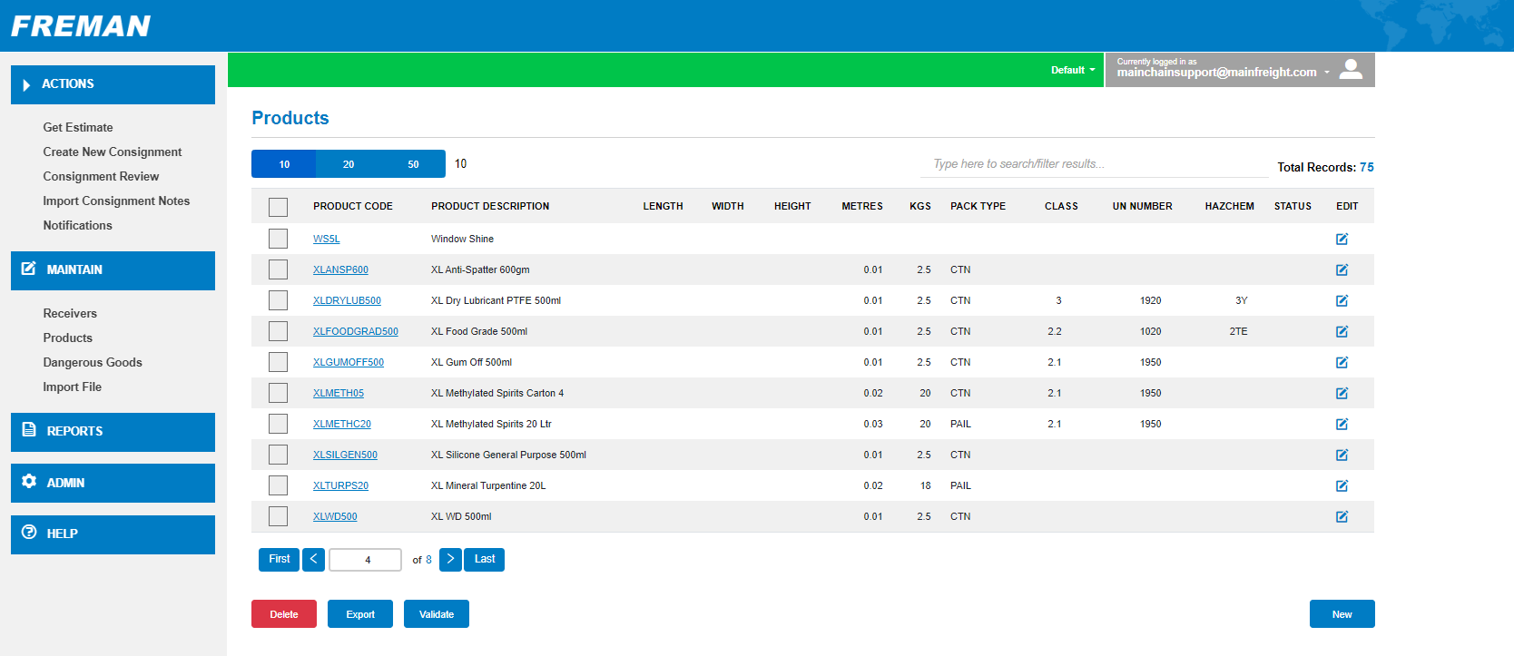Open the REPORTS sidebar menu
The width and height of the screenshot is (1514, 656).
coord(113,432)
